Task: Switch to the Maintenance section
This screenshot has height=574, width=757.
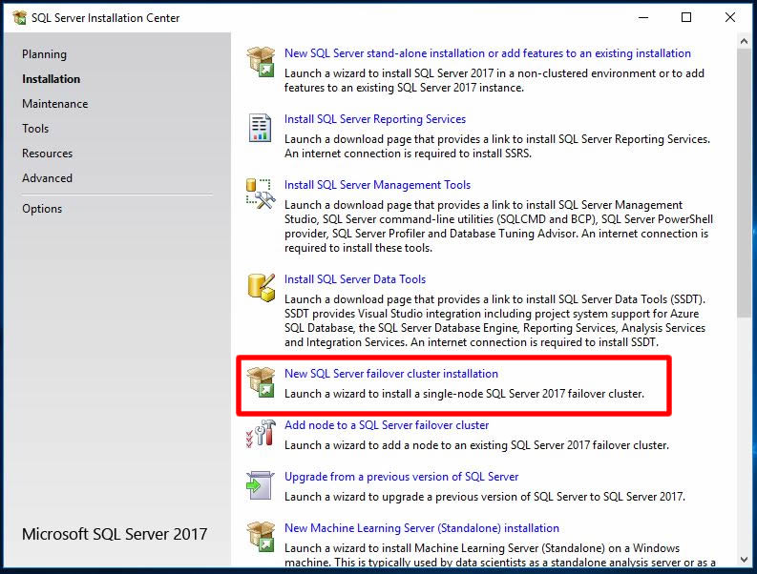Action: point(54,104)
